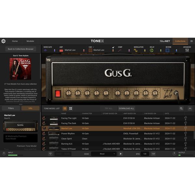Play the demo loop
195x195 pixels.
tap(121, 154)
